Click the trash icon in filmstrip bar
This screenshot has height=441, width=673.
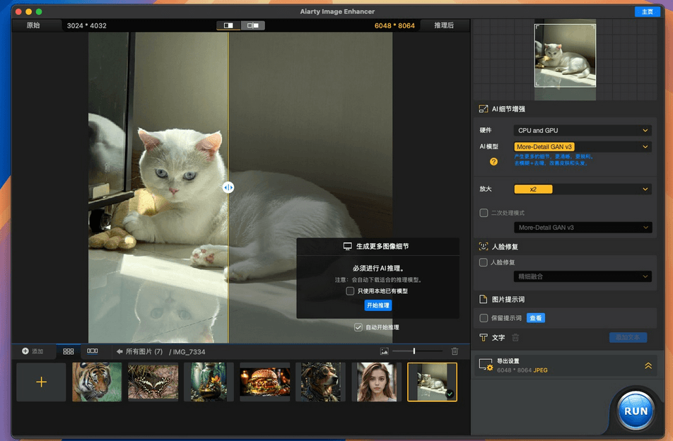coord(455,351)
